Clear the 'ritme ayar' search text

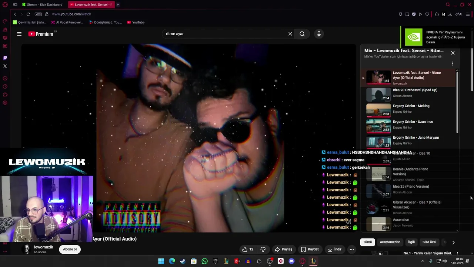coord(290,34)
